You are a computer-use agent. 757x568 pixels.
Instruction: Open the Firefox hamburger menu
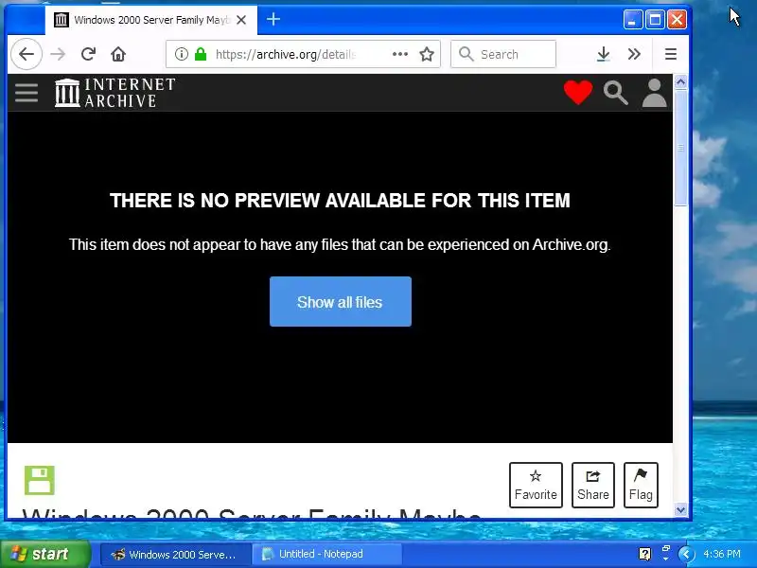click(671, 54)
